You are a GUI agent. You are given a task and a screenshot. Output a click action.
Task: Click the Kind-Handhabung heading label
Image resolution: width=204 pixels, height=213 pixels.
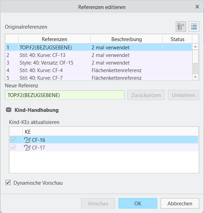37,110
